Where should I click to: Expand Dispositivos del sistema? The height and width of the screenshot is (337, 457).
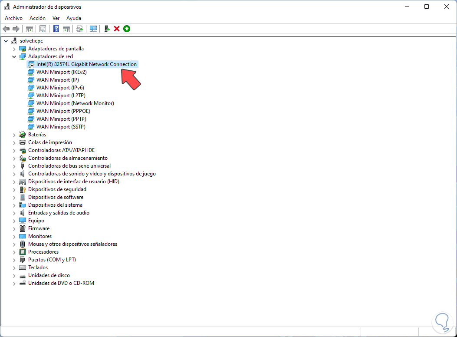pos(14,205)
